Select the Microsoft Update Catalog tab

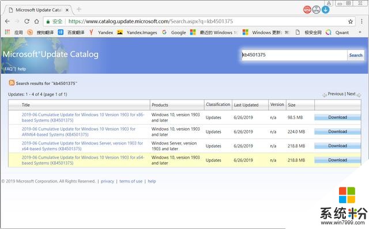[x=39, y=10]
